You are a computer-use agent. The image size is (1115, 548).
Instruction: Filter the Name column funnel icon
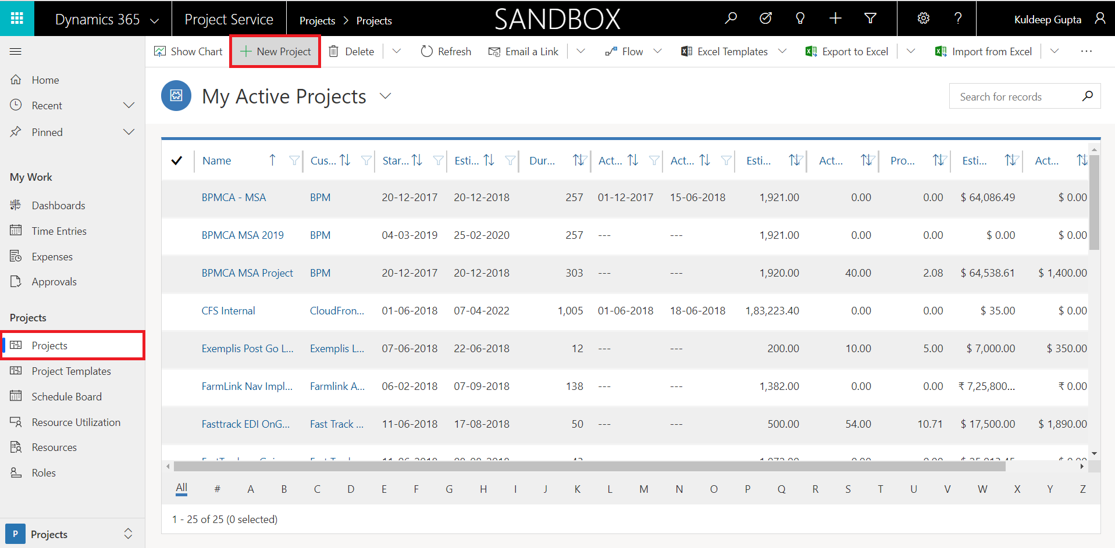[x=294, y=160]
